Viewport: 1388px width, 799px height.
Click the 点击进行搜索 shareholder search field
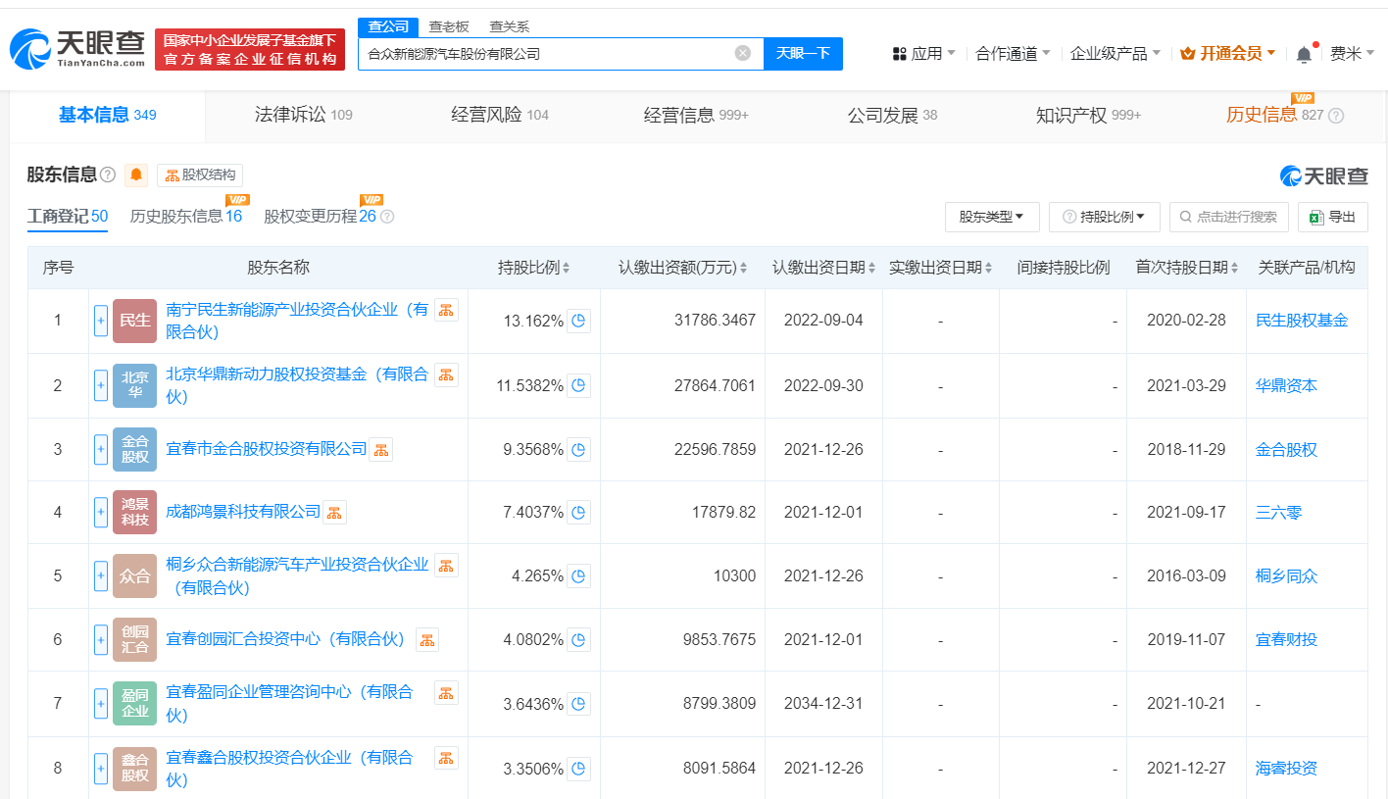[x=1228, y=217]
